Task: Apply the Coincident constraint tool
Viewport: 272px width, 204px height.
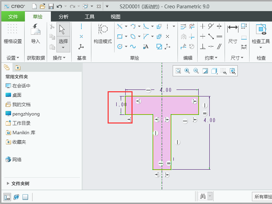Action: pos(211,46)
